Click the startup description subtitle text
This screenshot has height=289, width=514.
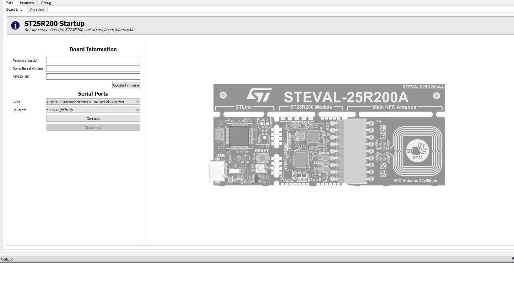tap(79, 30)
